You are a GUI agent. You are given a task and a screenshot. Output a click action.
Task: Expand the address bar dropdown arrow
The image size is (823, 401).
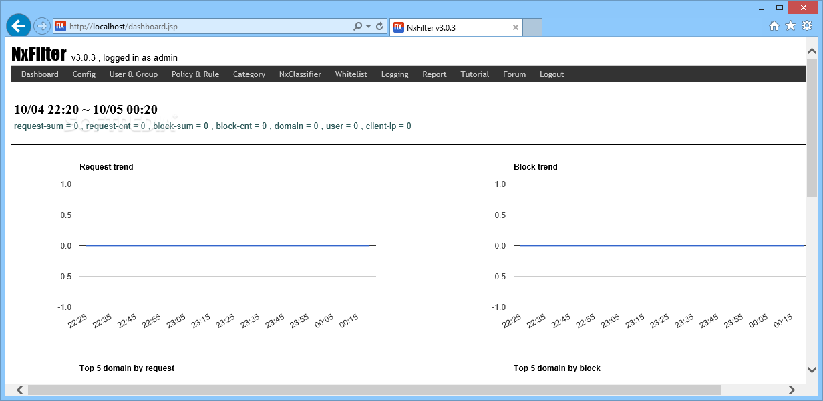368,27
